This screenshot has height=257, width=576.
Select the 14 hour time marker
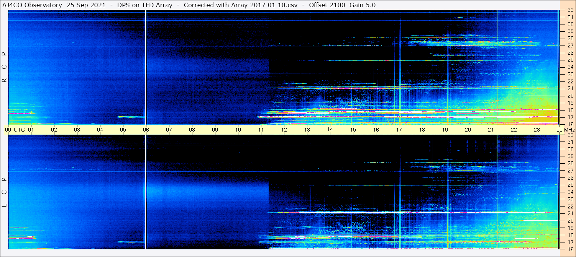coord(330,130)
